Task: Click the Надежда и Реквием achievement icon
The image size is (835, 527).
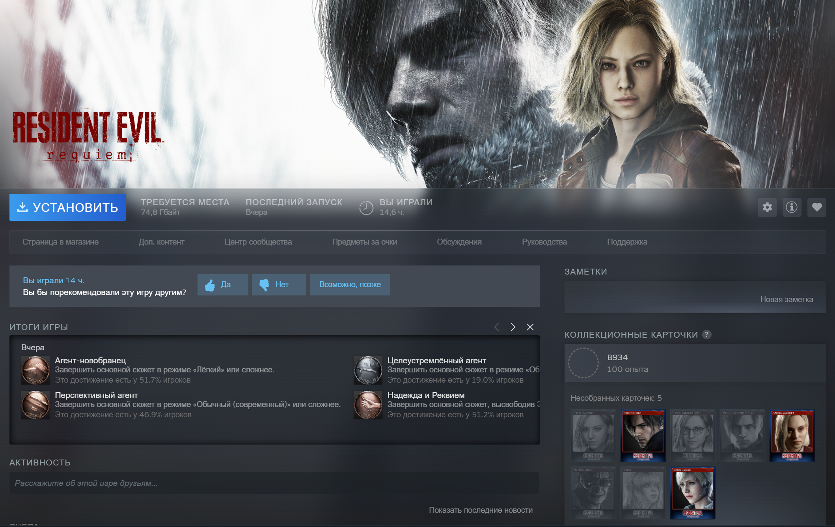Action: [368, 405]
